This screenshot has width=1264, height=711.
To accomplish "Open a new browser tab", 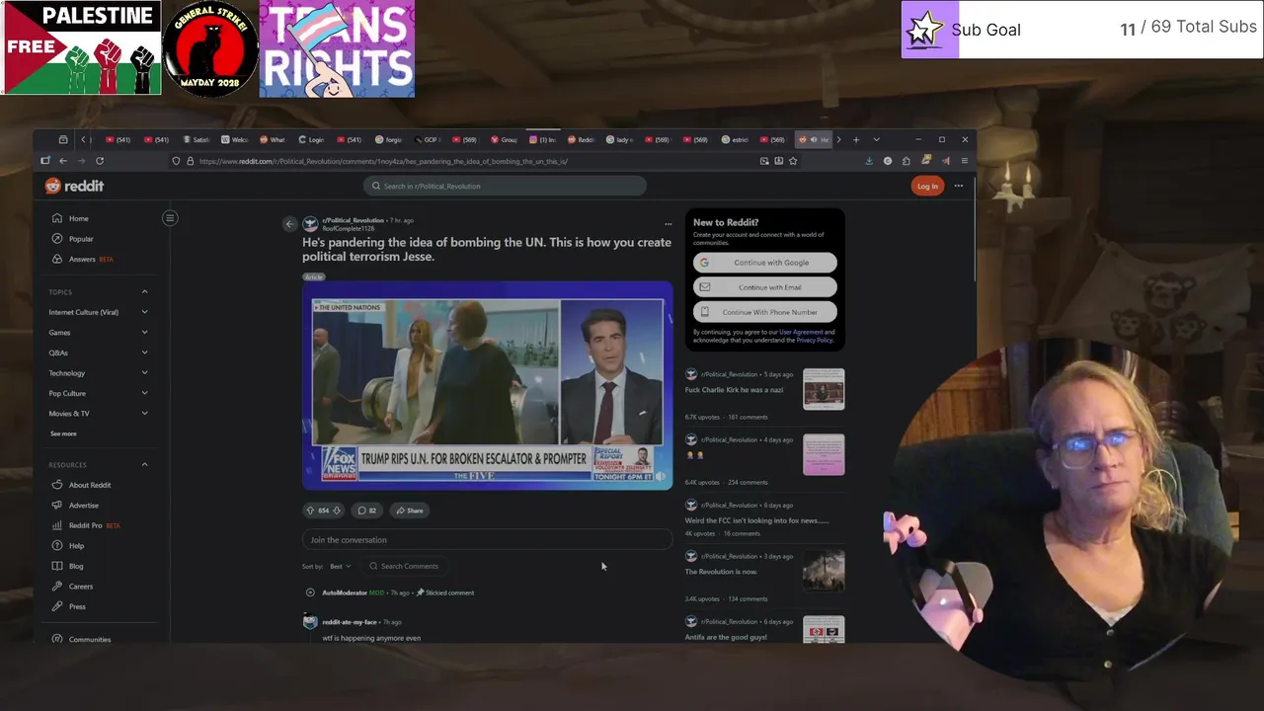I will pyautogui.click(x=856, y=139).
